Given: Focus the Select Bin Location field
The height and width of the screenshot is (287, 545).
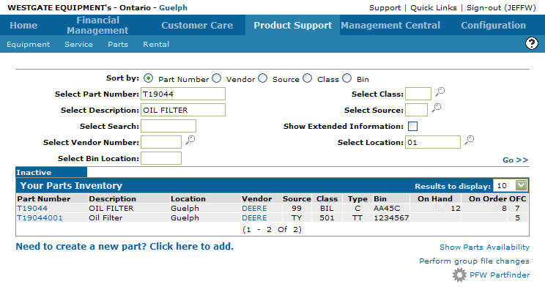Looking at the screenshot, I should [x=161, y=158].
